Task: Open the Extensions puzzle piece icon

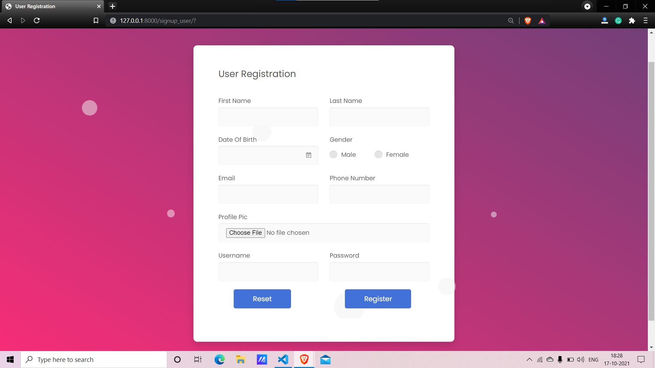Action: (x=632, y=21)
